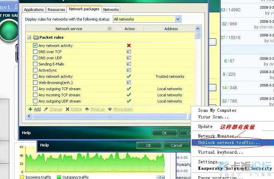Viewport: 274px width, 179px height.
Task: Click the red block action icon
Action: (x=129, y=46)
